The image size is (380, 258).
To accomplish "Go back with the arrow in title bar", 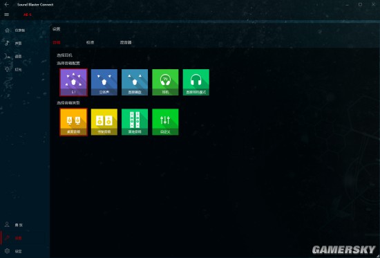I will pyautogui.click(x=6, y=4).
